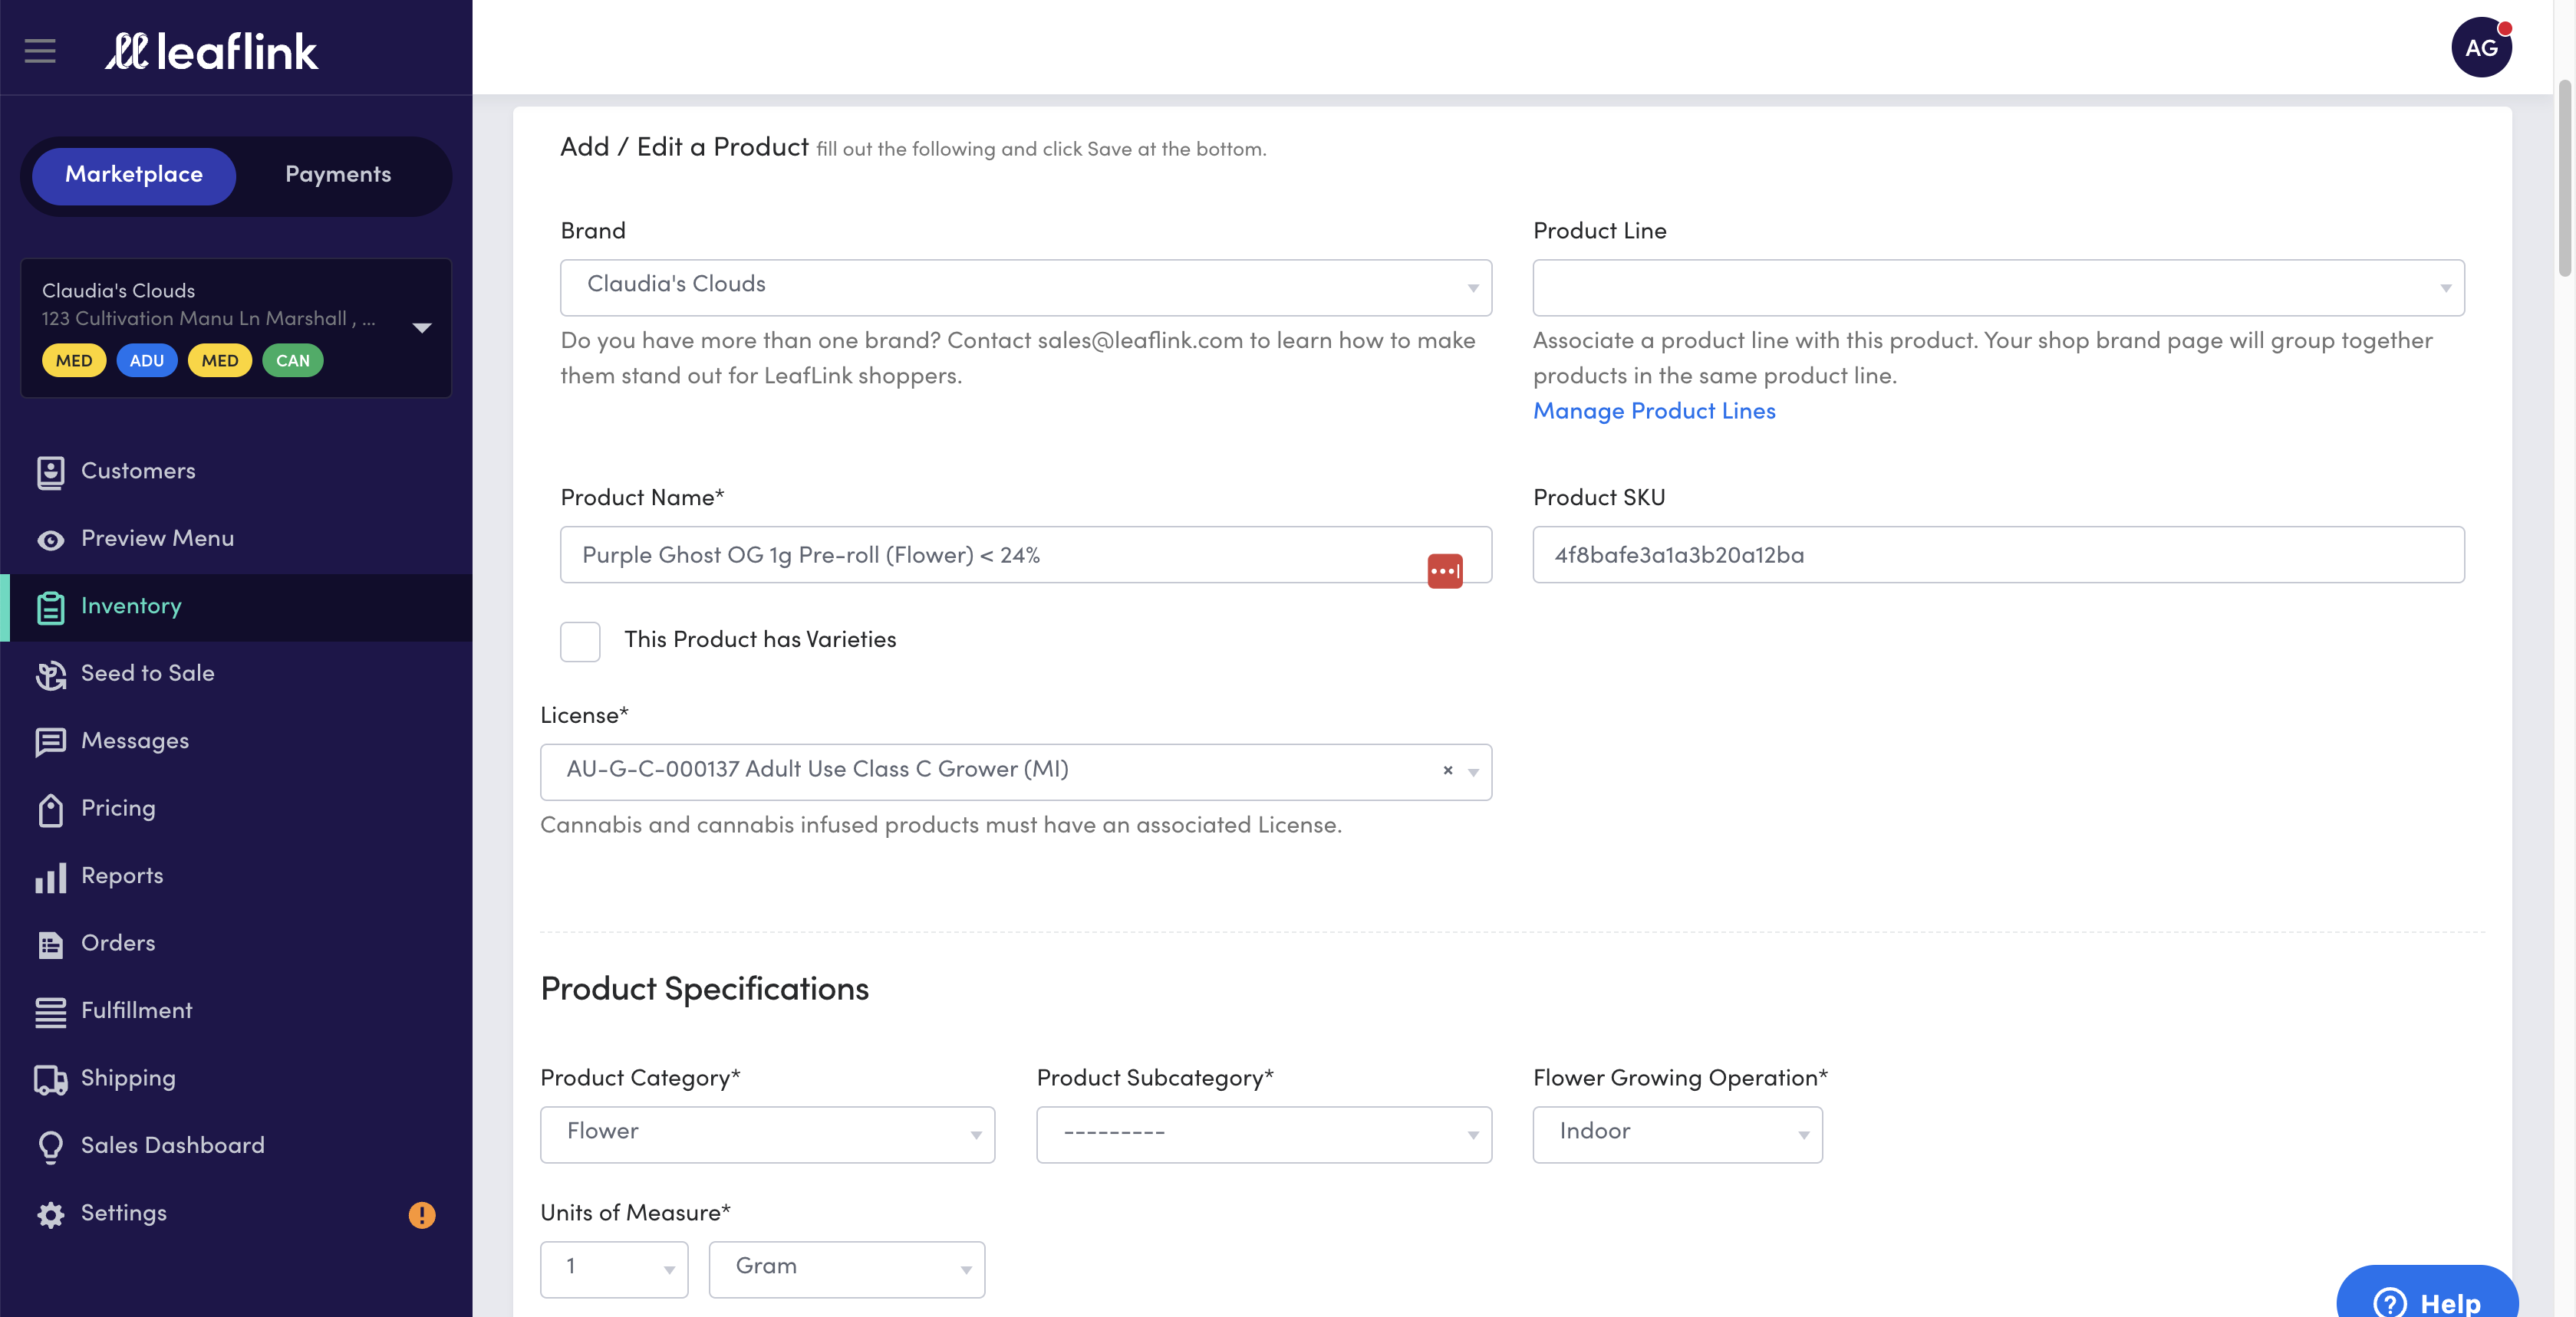2576x1317 pixels.
Task: Check This Product has Varieties checkbox
Action: coord(580,642)
